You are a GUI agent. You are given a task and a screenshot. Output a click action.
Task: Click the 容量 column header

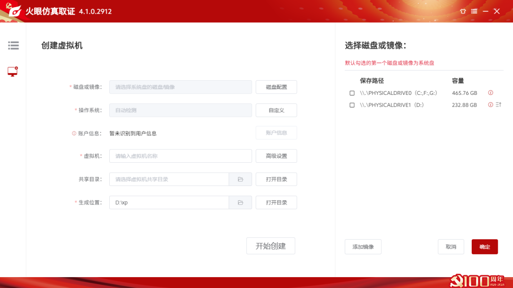pyautogui.click(x=458, y=81)
